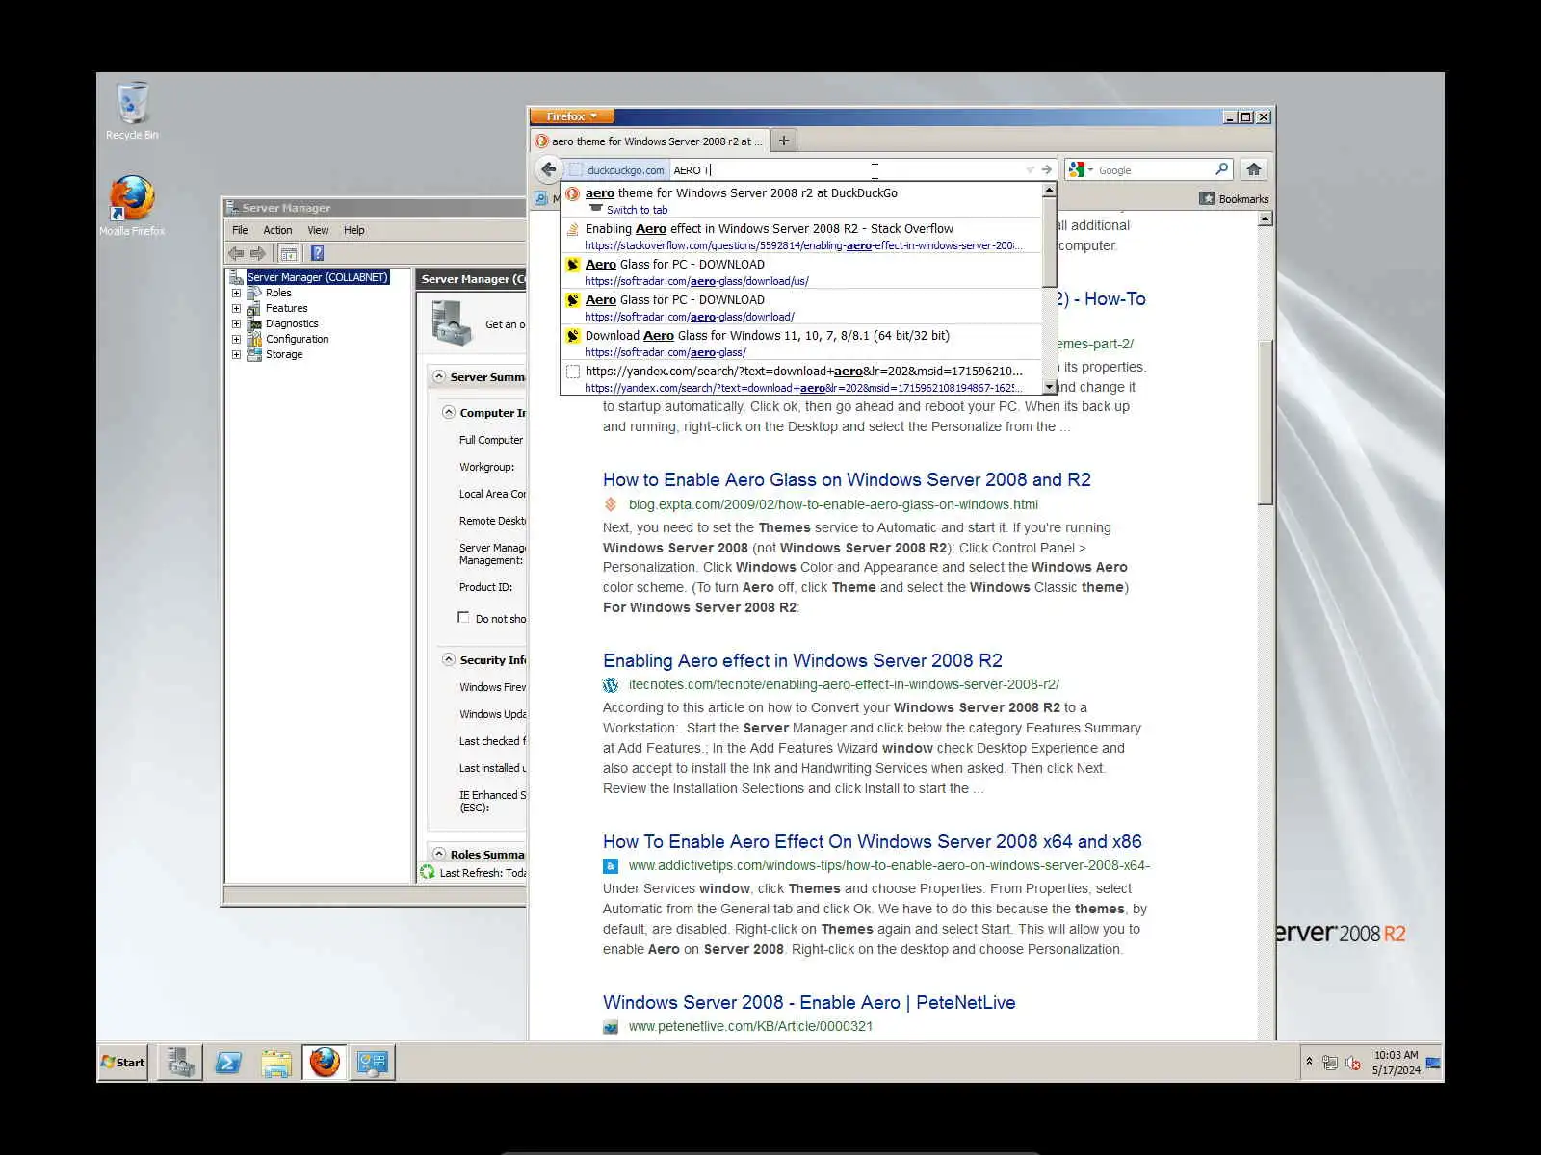This screenshot has height=1155, width=1541.
Task: Open the 'Enabling Aero effect in Windows Server 2008 R2' result
Action: [x=802, y=660]
